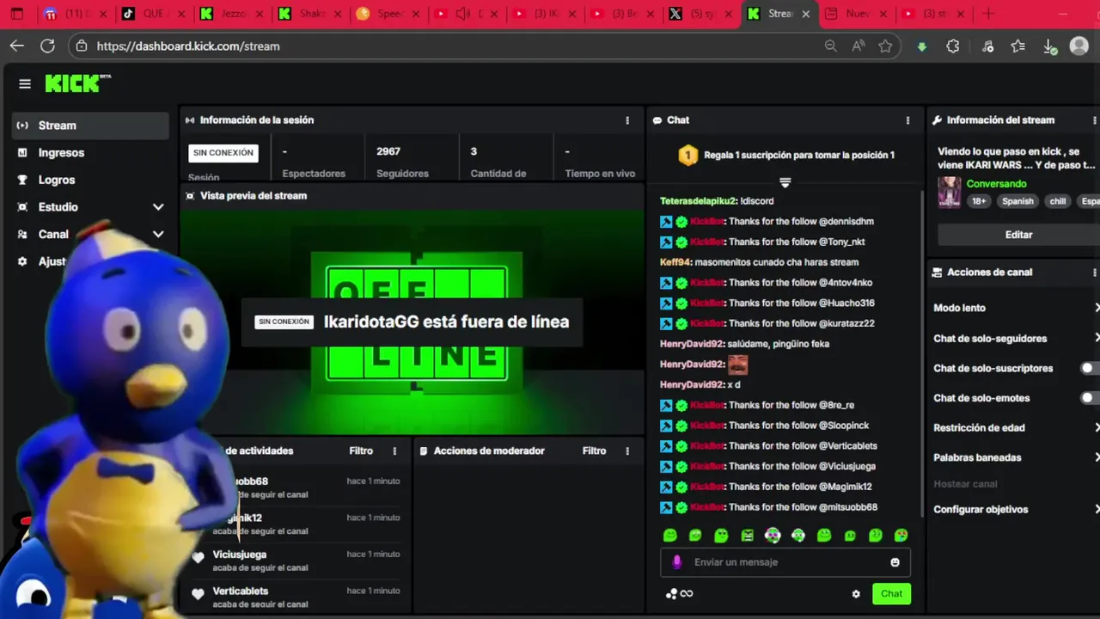Open the browser profile avatar

(x=1079, y=46)
